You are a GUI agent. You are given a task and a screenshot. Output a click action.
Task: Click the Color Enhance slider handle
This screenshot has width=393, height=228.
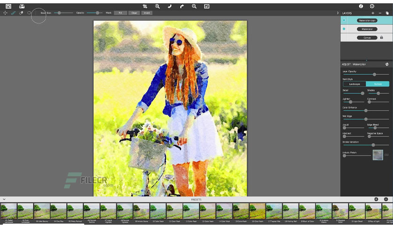coord(366,111)
